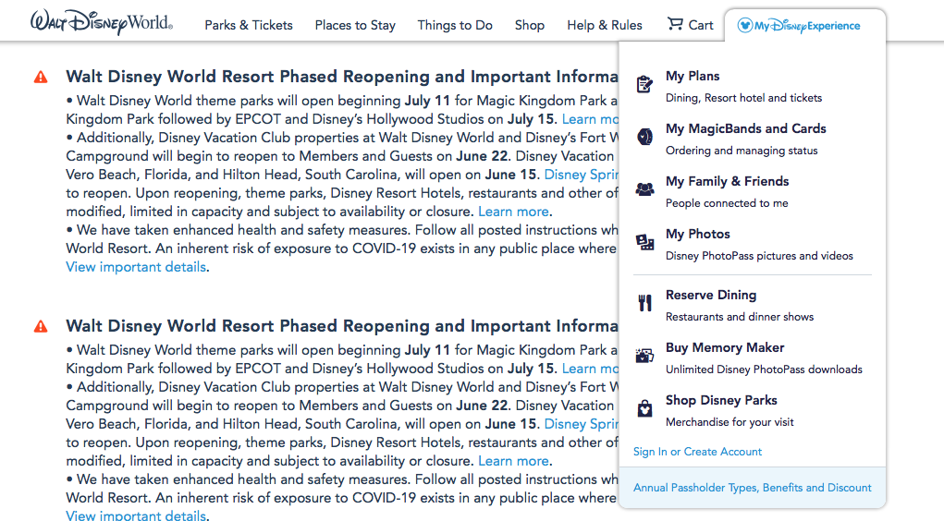944x521 pixels.
Task: Click the Mickey icon in My Disney Experience
Action: [744, 25]
